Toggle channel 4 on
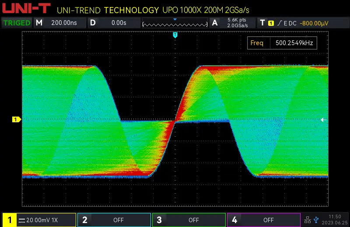Viewport: 350px width, 227px height. coord(264,220)
